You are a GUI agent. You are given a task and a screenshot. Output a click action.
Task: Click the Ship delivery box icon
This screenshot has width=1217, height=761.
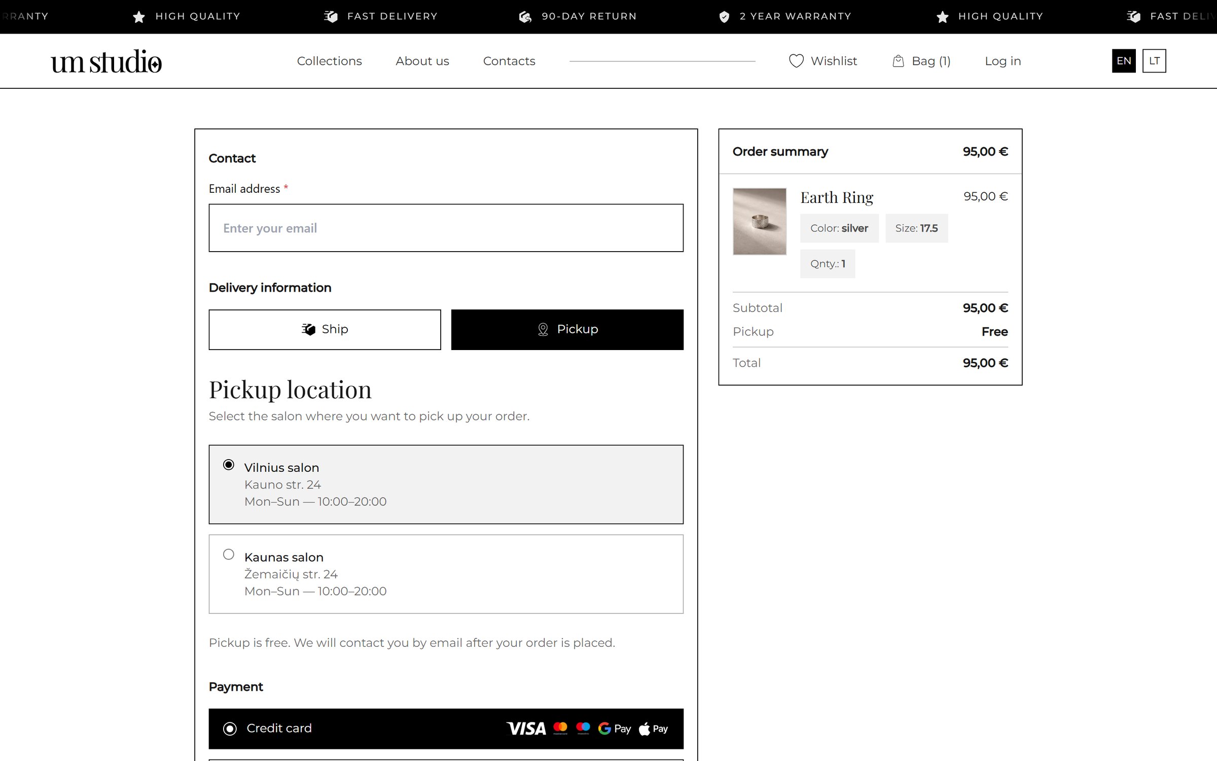(308, 329)
